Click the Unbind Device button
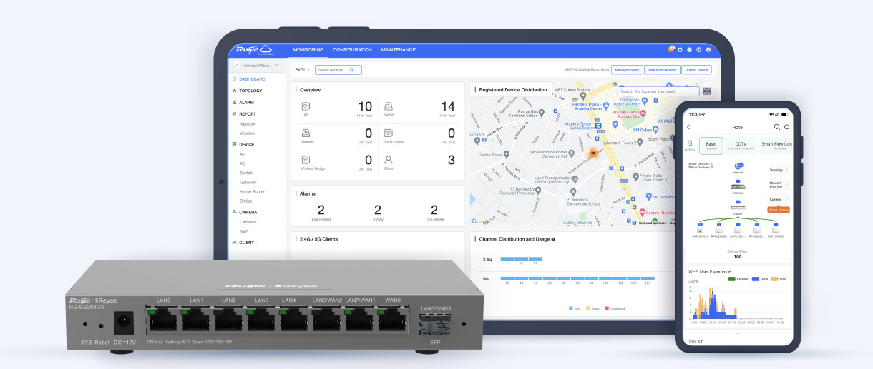 (696, 70)
